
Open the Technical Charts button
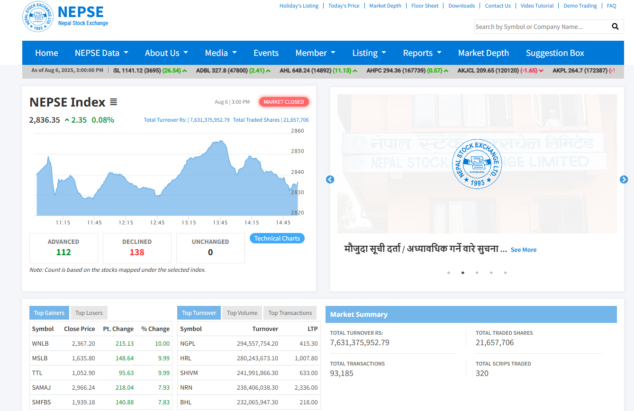click(x=277, y=238)
